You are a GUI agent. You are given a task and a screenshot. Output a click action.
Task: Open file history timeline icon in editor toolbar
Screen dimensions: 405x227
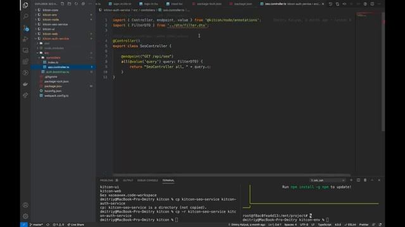pos(330,4)
